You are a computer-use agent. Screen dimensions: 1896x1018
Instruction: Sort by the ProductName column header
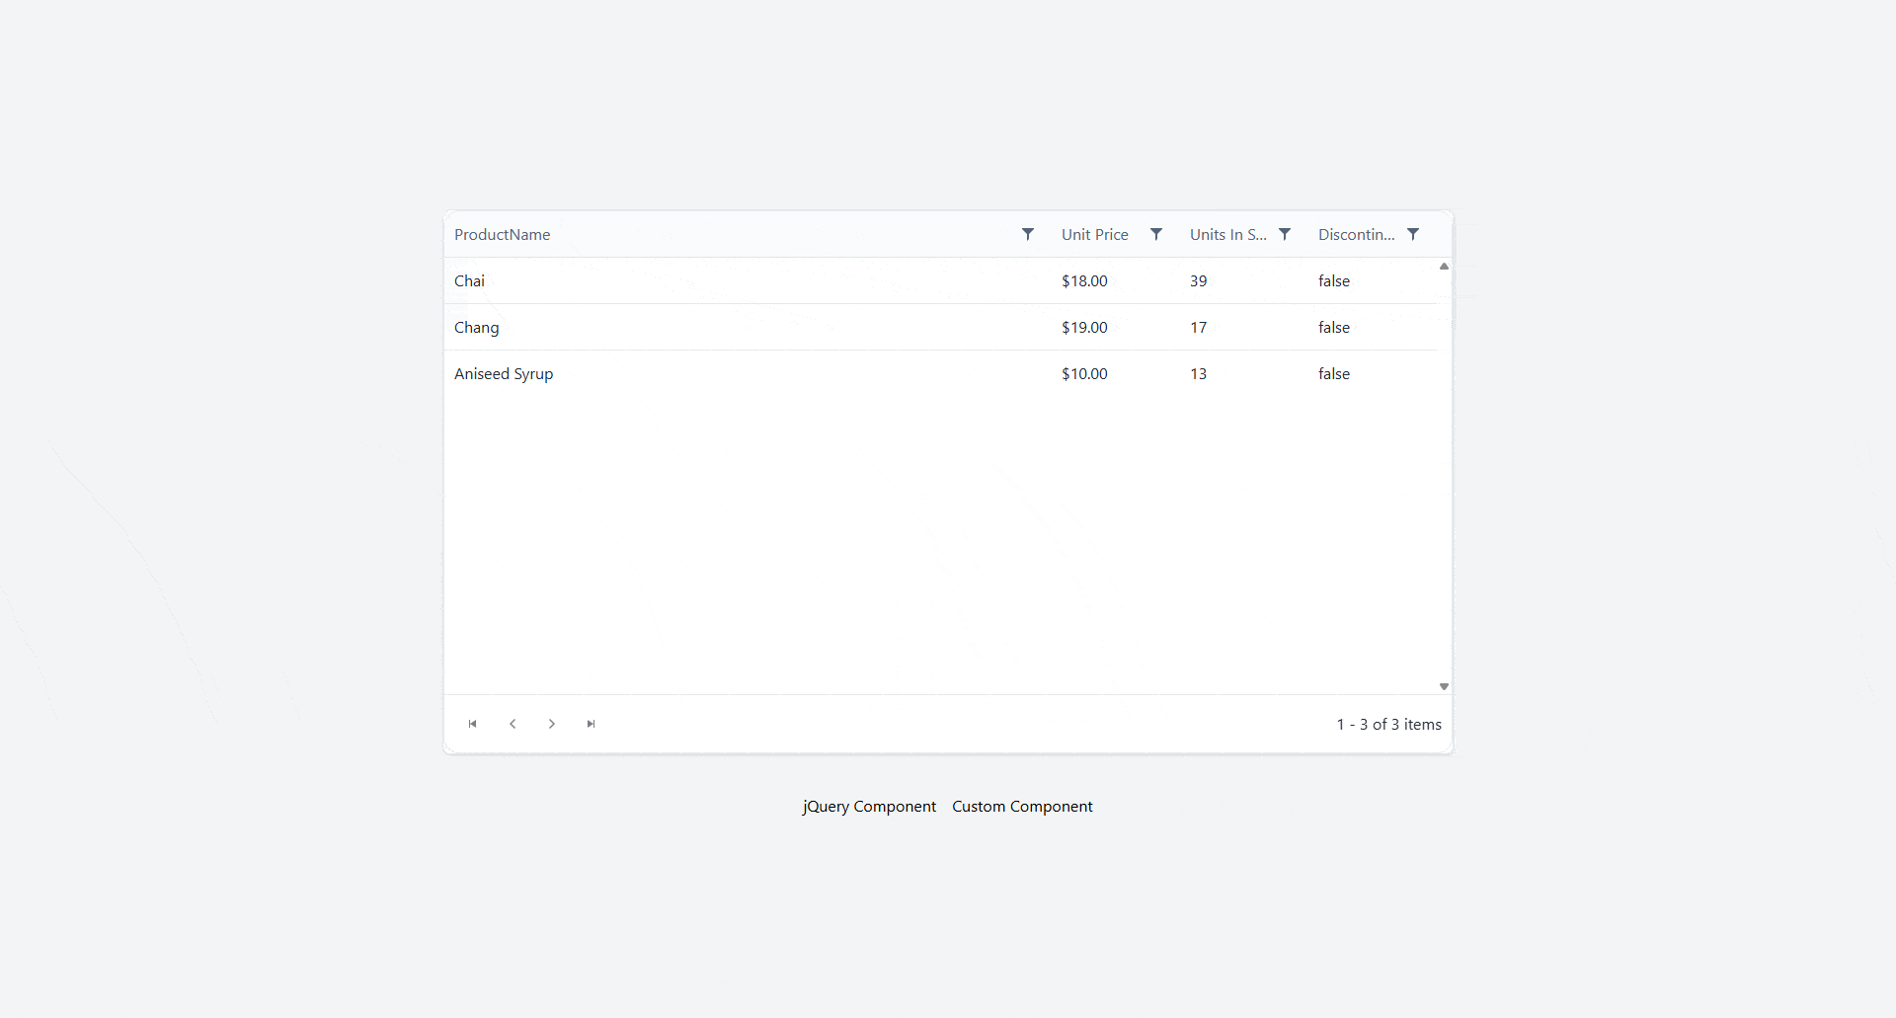(x=502, y=234)
